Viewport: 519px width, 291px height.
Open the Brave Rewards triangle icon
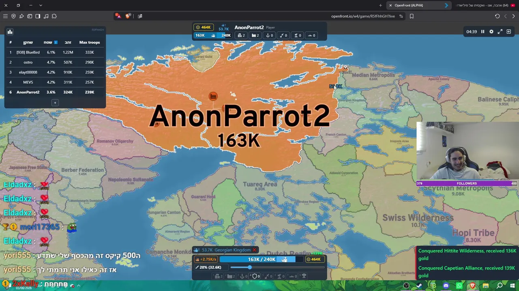118,16
